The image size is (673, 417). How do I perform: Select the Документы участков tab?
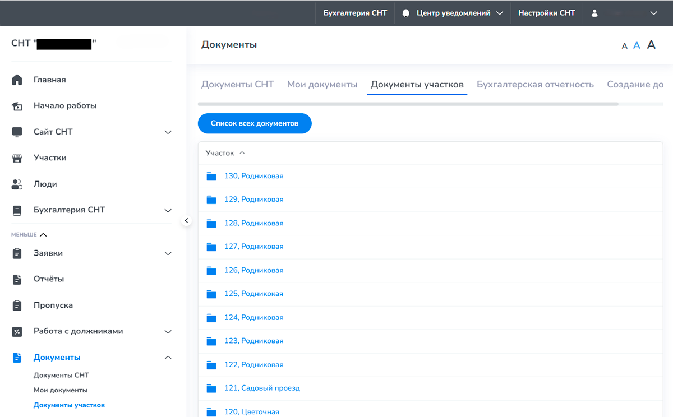click(x=417, y=85)
